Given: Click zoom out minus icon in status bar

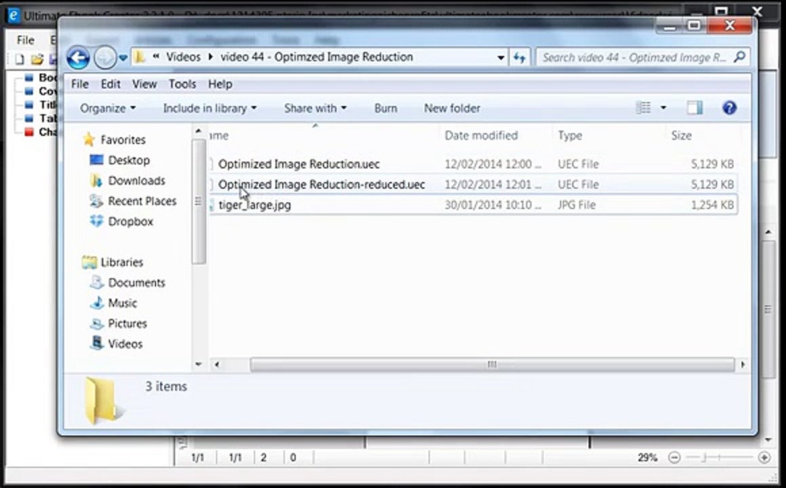Looking at the screenshot, I should 675,457.
